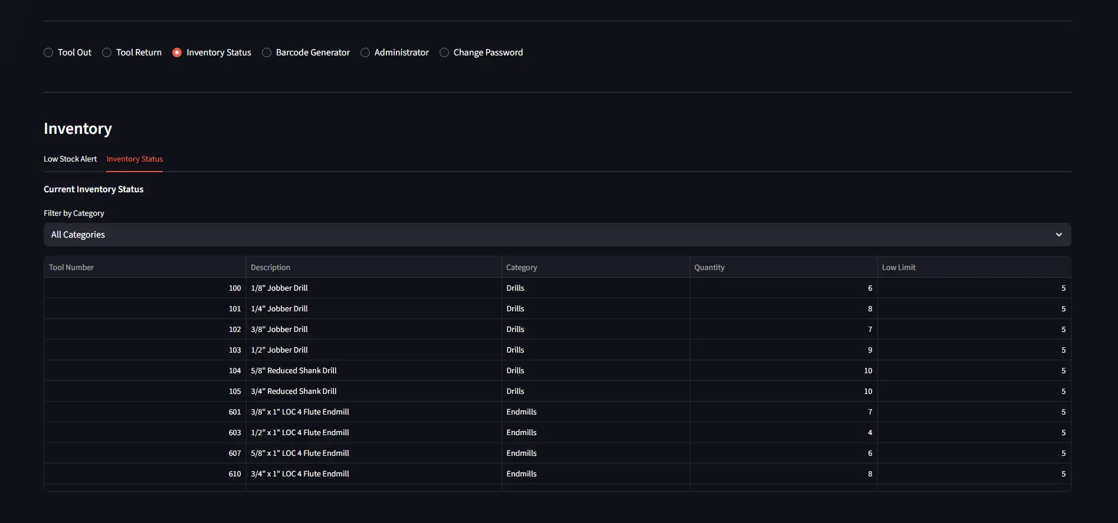Select the 5/8" Reduced Shank Drill cell
The width and height of the screenshot is (1118, 523).
tap(294, 371)
